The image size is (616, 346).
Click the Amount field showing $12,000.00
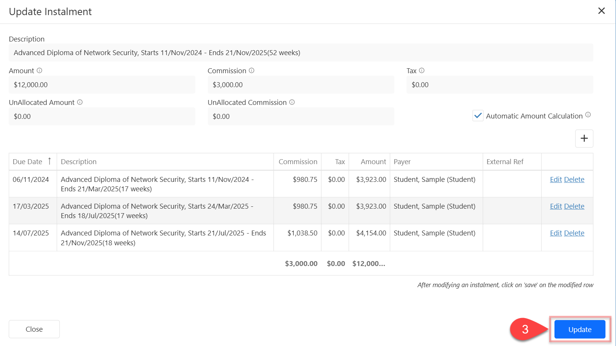pyautogui.click(x=102, y=85)
